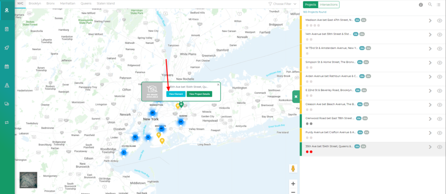
Task: Hide the Glenwood Road project using eye icon
Action: pos(439,119)
